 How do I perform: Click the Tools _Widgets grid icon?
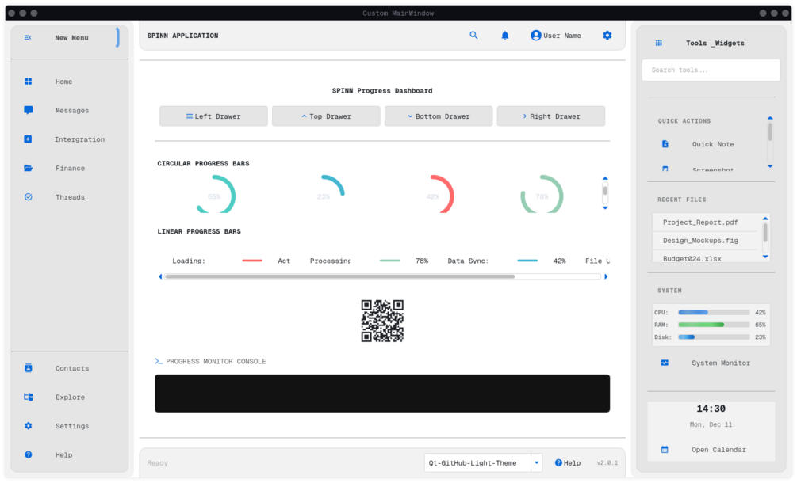pyautogui.click(x=659, y=43)
